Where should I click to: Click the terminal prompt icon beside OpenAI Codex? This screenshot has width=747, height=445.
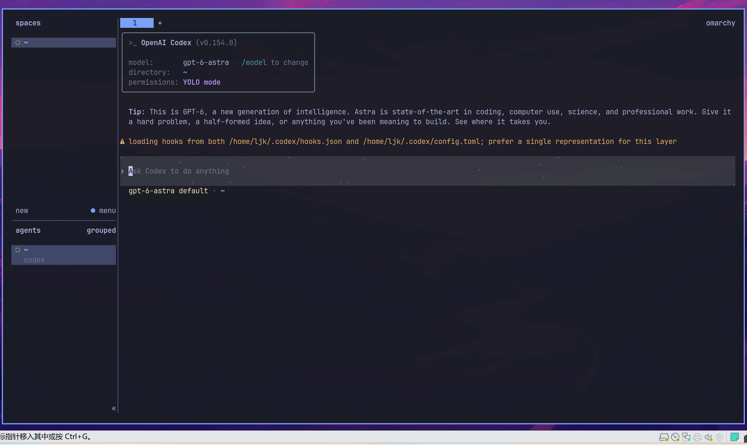coord(133,43)
